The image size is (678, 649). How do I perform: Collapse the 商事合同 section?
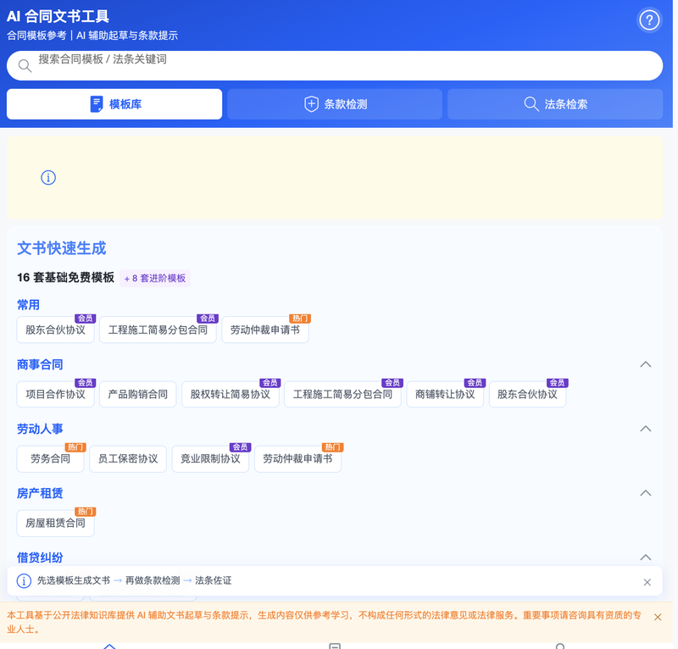[645, 364]
